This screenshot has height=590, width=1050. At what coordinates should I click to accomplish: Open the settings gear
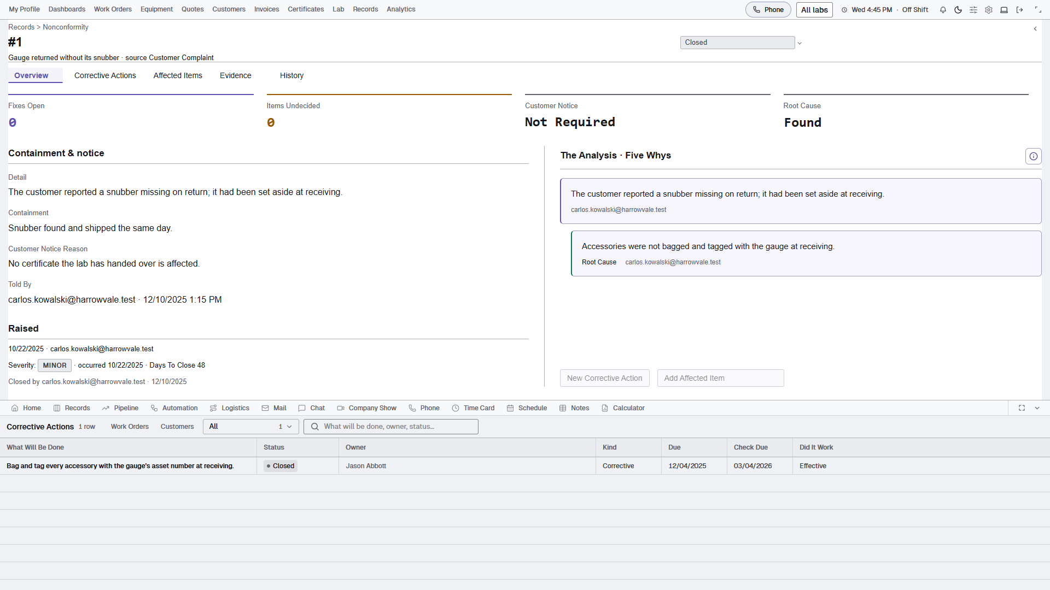[x=989, y=10]
